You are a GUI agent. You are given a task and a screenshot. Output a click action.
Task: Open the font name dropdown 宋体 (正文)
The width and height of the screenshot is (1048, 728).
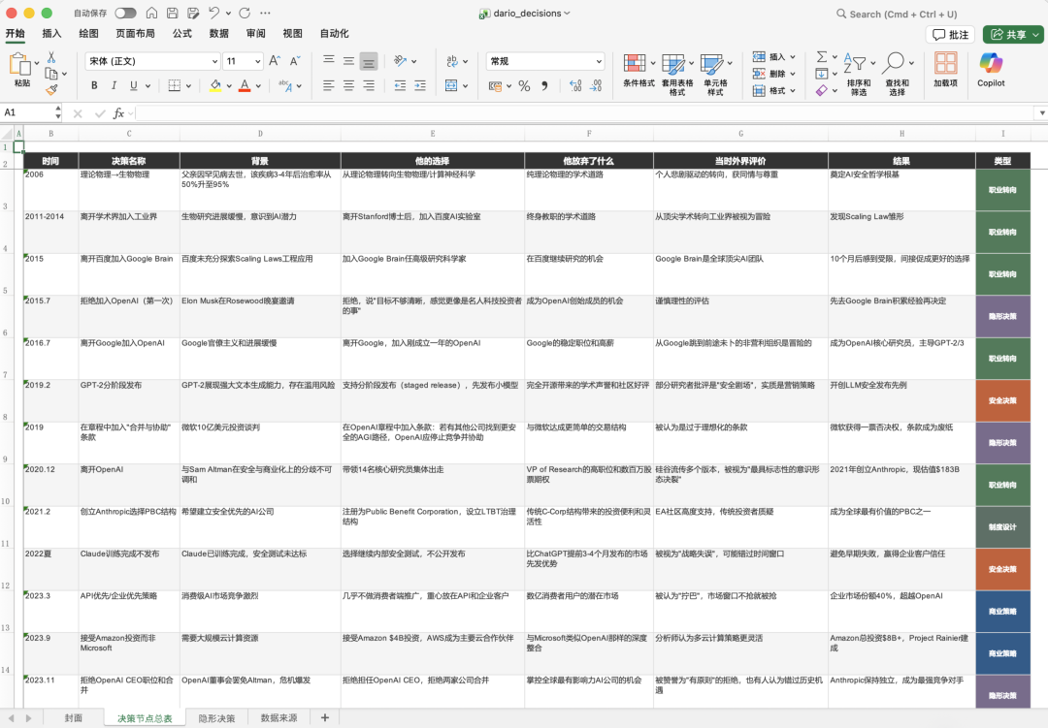click(x=152, y=61)
